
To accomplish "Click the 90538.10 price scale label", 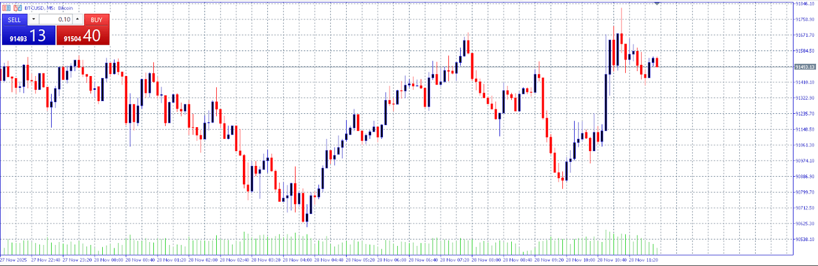I will click(x=805, y=239).
